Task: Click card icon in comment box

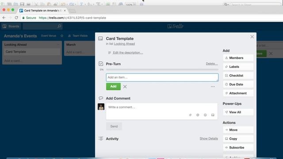Action: [213, 115]
